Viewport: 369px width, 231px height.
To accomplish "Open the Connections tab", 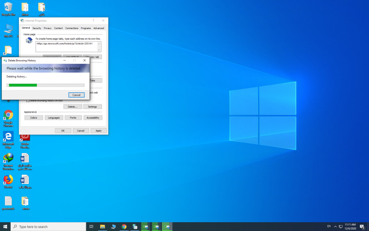I will (71, 28).
